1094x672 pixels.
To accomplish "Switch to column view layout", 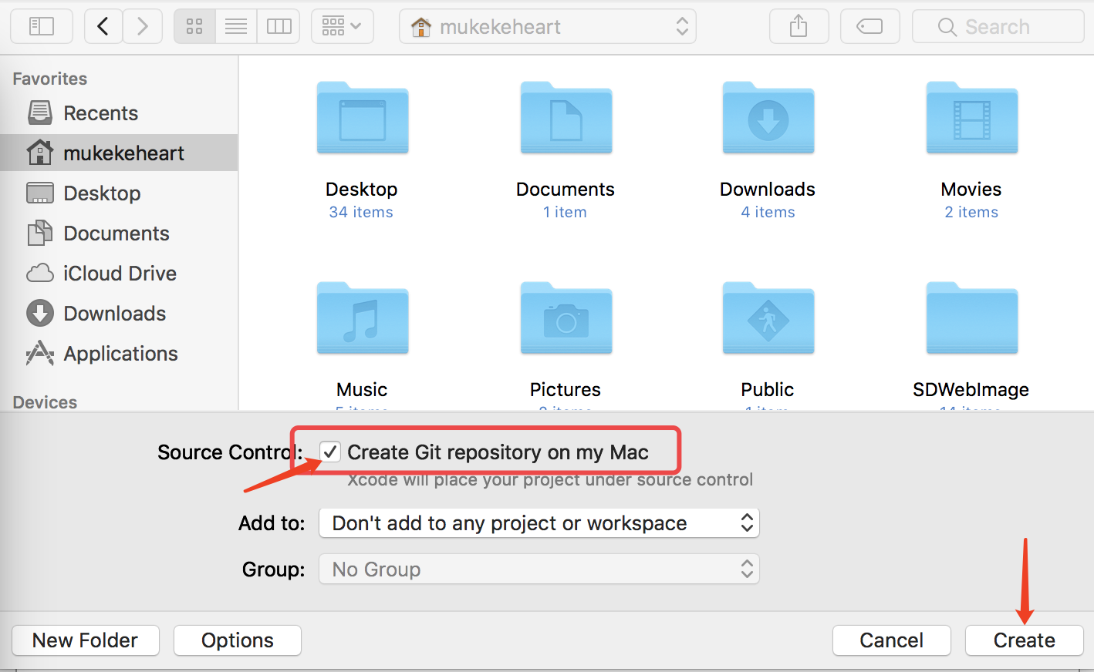I will pyautogui.click(x=279, y=27).
